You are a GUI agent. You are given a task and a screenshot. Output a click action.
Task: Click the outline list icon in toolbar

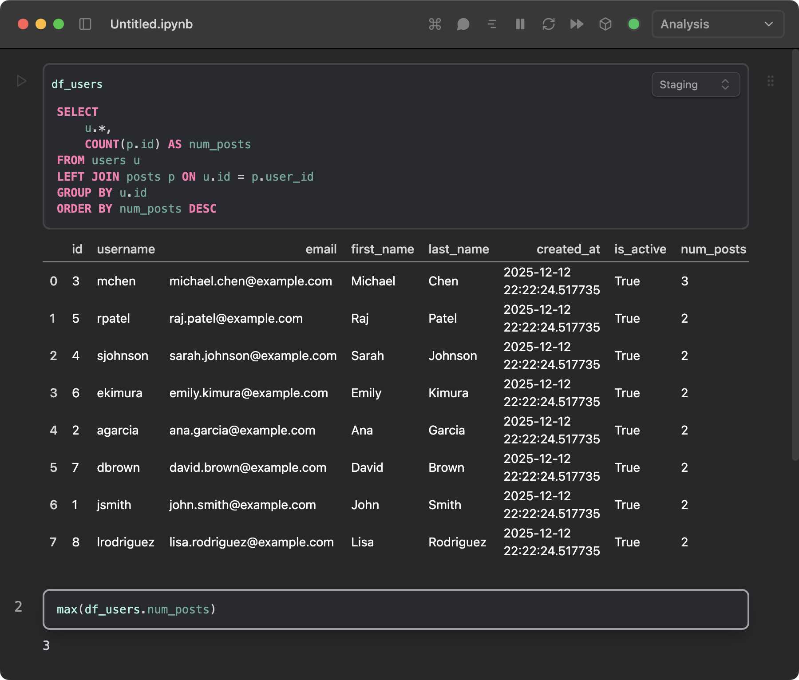coord(491,24)
